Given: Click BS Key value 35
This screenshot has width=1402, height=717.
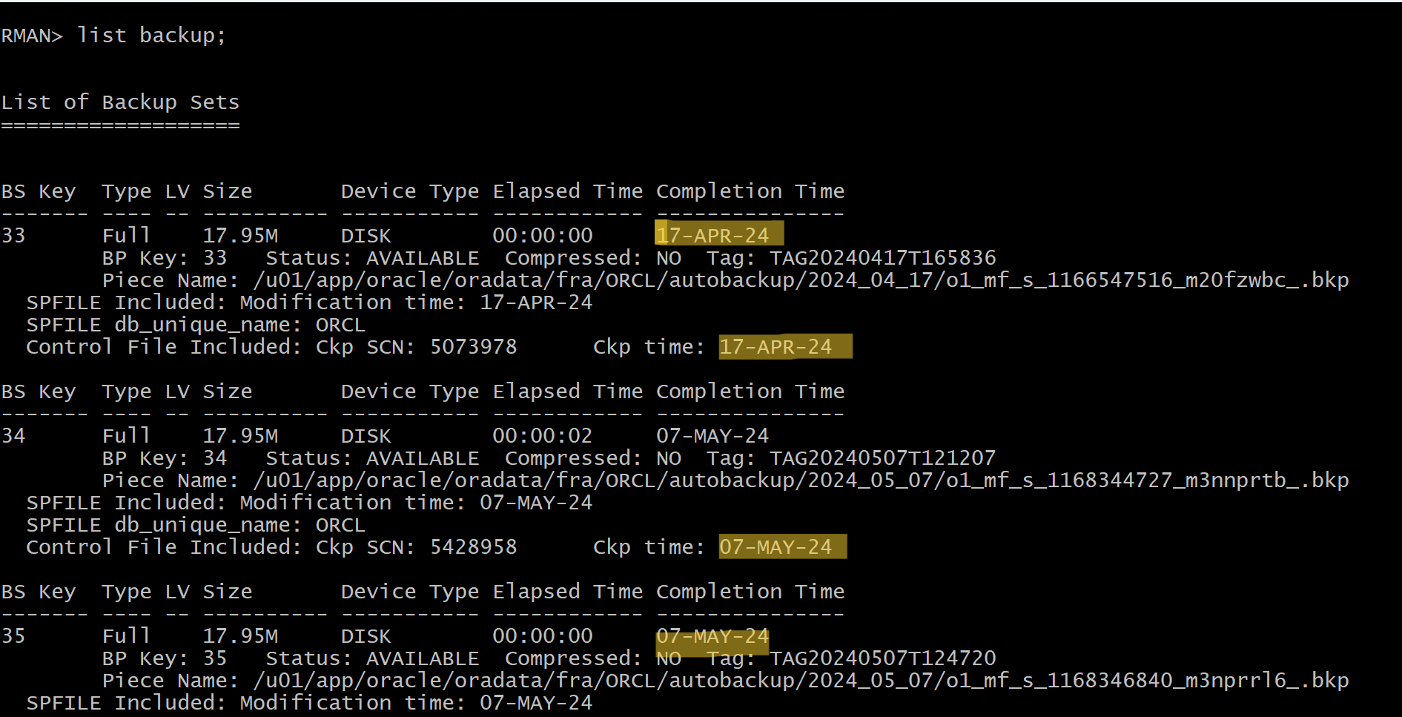Looking at the screenshot, I should pyautogui.click(x=13, y=636).
